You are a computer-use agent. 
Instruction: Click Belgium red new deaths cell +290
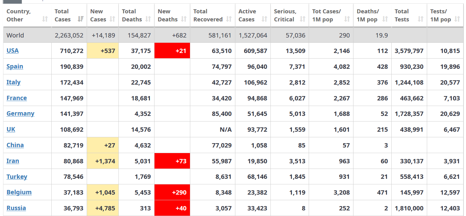[x=172, y=192]
